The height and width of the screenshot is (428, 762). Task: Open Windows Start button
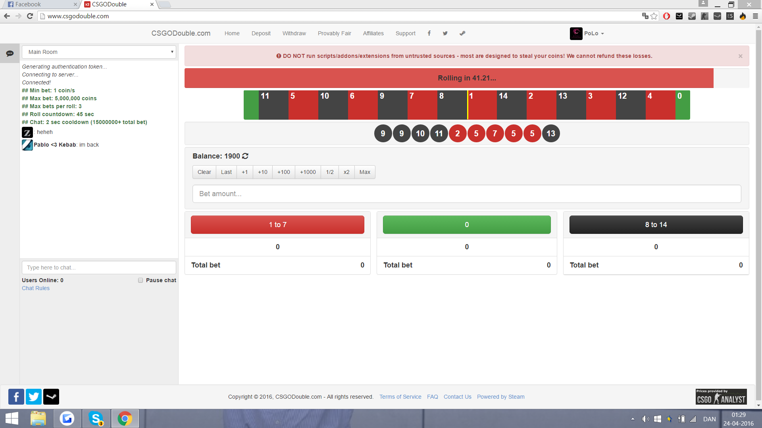pos(12,418)
